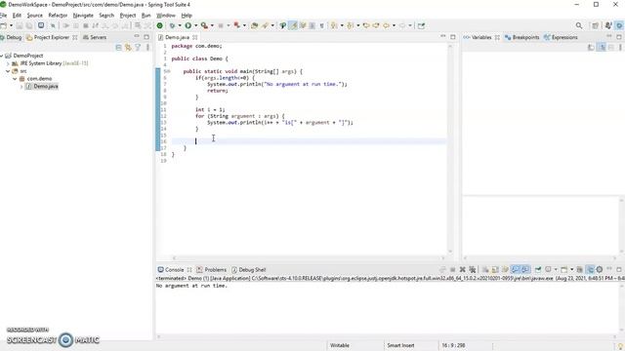
Task: Maximize the Variables panel
Action: coord(619,37)
